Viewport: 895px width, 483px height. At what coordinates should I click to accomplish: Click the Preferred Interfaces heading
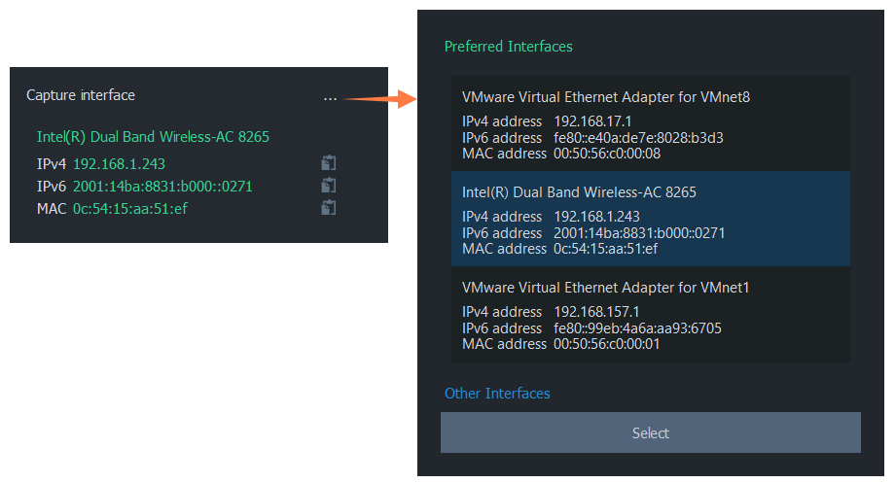pyautogui.click(x=508, y=47)
